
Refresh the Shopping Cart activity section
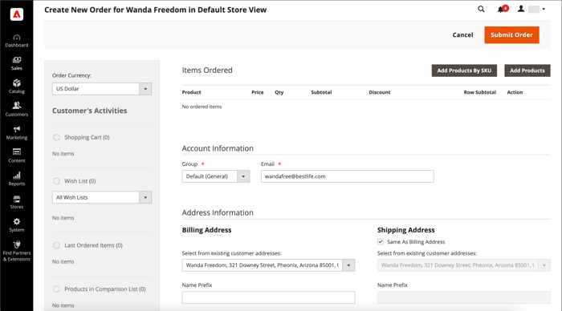(x=56, y=137)
